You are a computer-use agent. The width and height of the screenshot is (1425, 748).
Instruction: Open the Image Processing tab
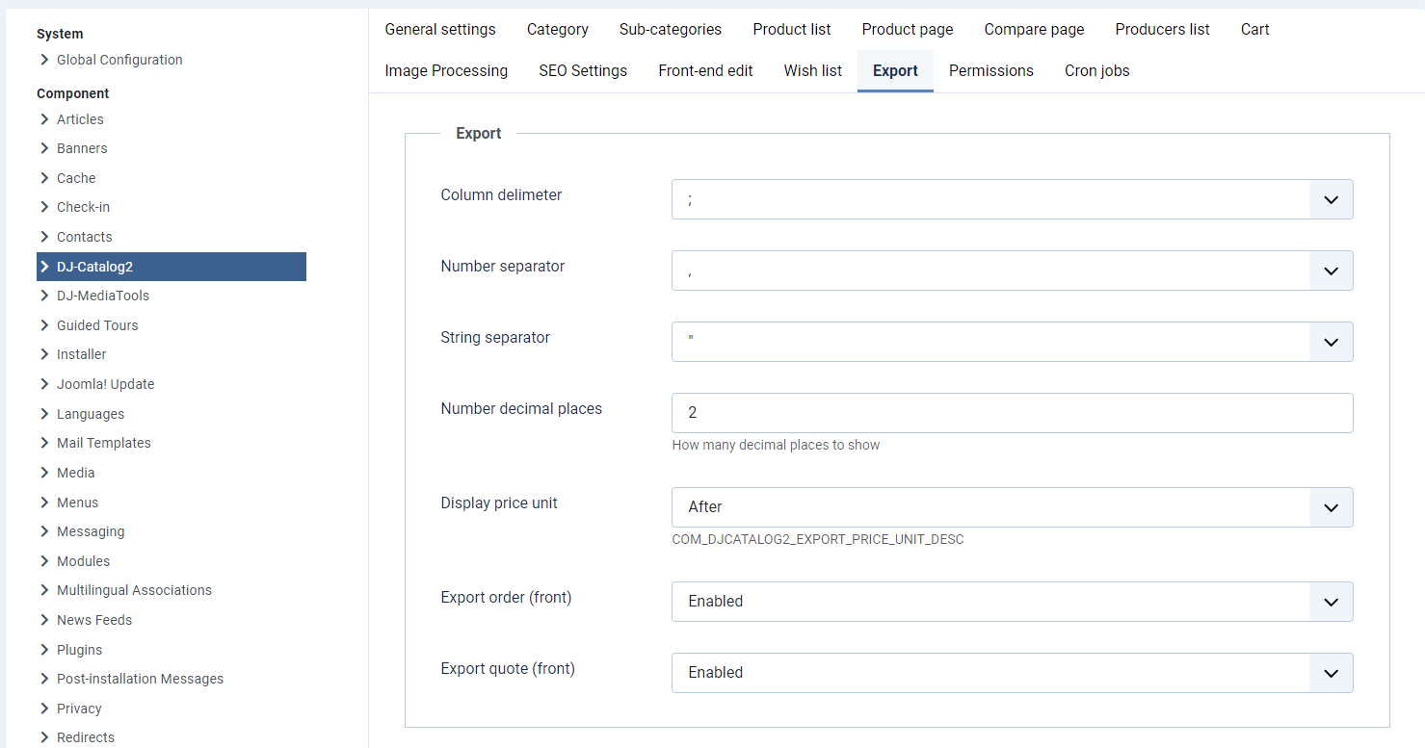(x=446, y=70)
